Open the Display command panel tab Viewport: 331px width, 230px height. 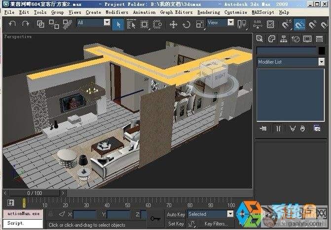tap(307, 39)
